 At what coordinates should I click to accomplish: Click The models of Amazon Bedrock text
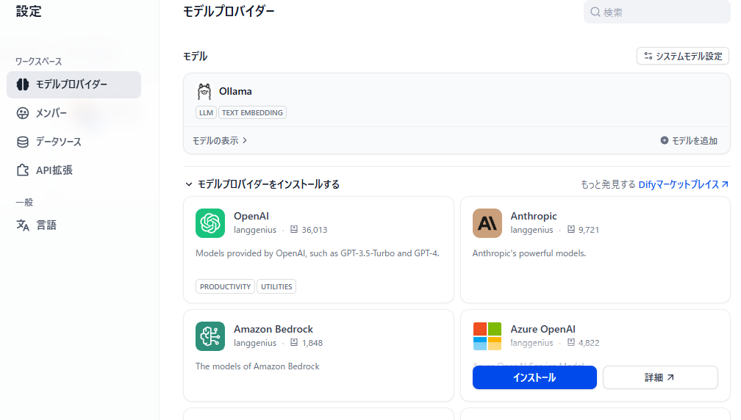(x=257, y=366)
